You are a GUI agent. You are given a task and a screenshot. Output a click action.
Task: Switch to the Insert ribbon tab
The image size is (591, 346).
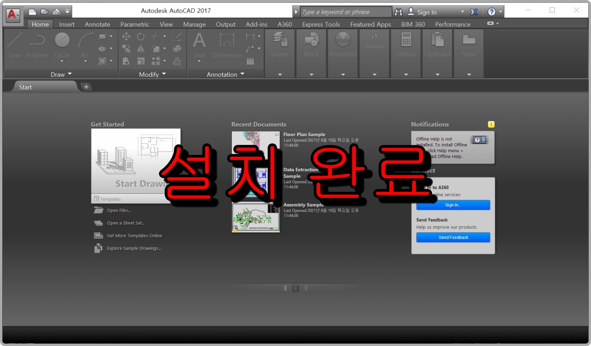coord(67,24)
